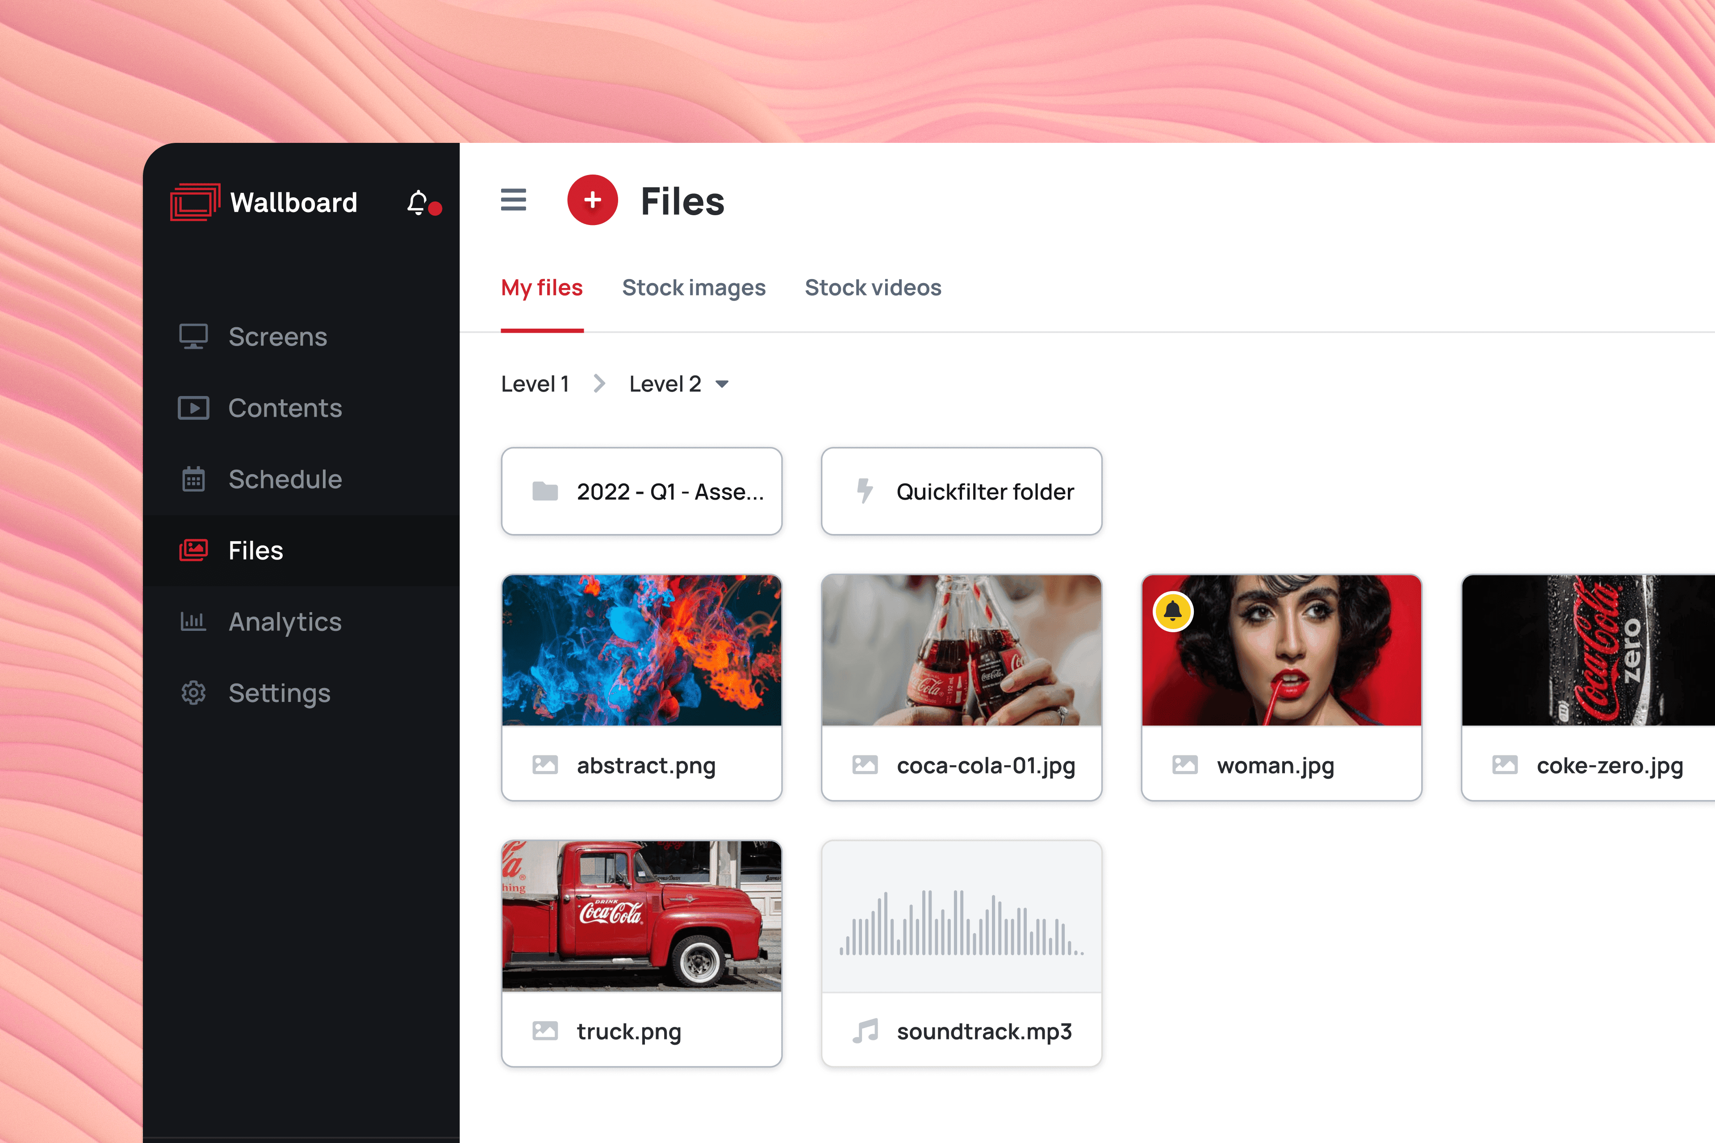This screenshot has width=1715, height=1143.
Task: Open the Settings gear item
Action: coord(279,693)
